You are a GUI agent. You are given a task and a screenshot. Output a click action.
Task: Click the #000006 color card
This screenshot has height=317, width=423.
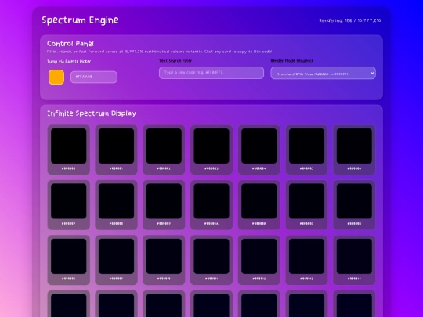[354, 149]
